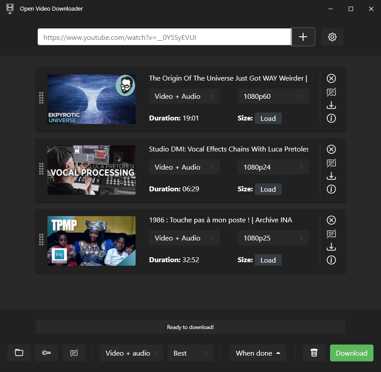Toggle subtitles for the 1986 INA archive video
381x372 pixels.
331,233
